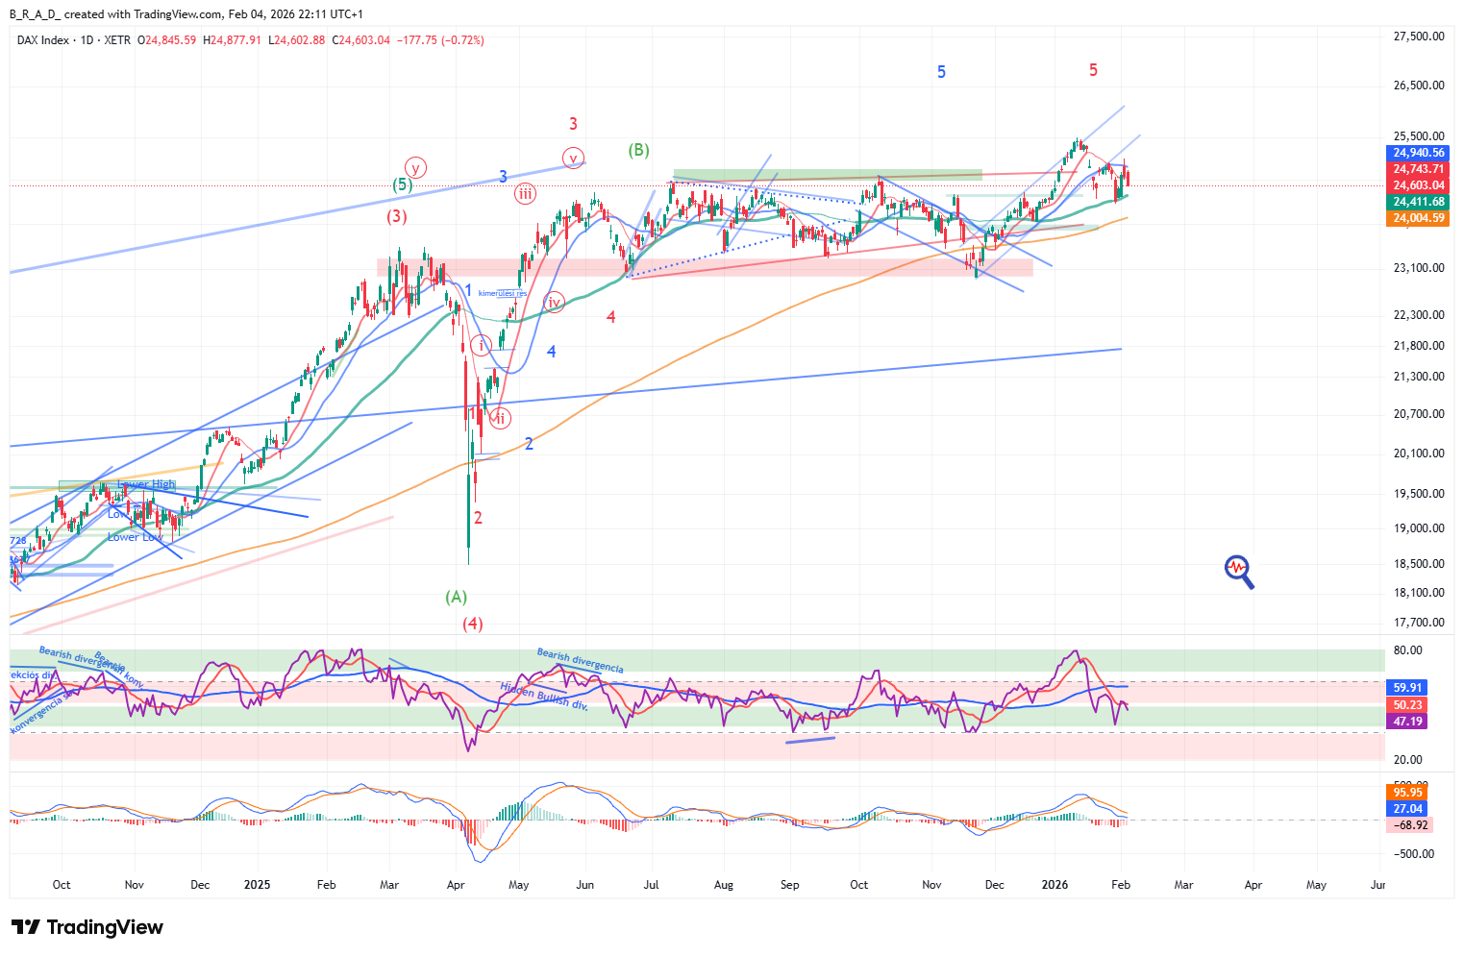This screenshot has width=1464, height=956.
Task: Click the blue 24,940.56 price label
Action: tap(1419, 153)
